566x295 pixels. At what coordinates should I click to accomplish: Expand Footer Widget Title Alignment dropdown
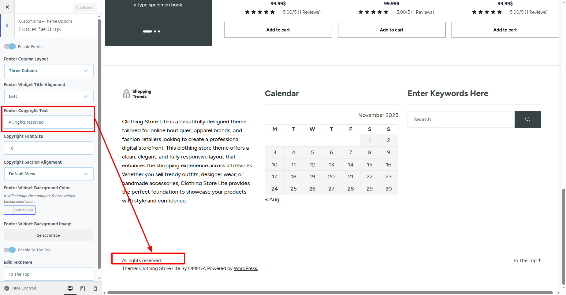49,97
